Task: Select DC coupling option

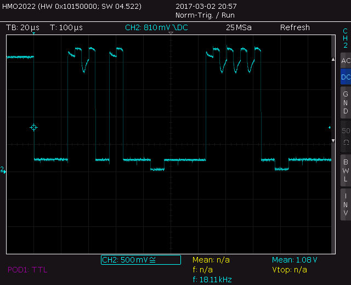Action: [345, 77]
